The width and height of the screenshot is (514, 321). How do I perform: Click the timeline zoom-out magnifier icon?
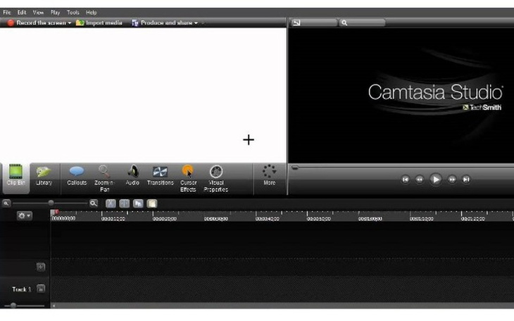pos(6,203)
